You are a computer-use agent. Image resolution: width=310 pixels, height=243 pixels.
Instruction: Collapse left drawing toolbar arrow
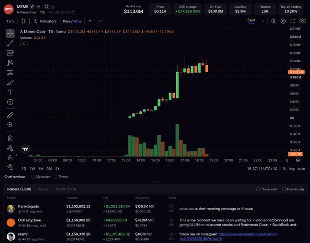pyautogui.click(x=16, y=155)
